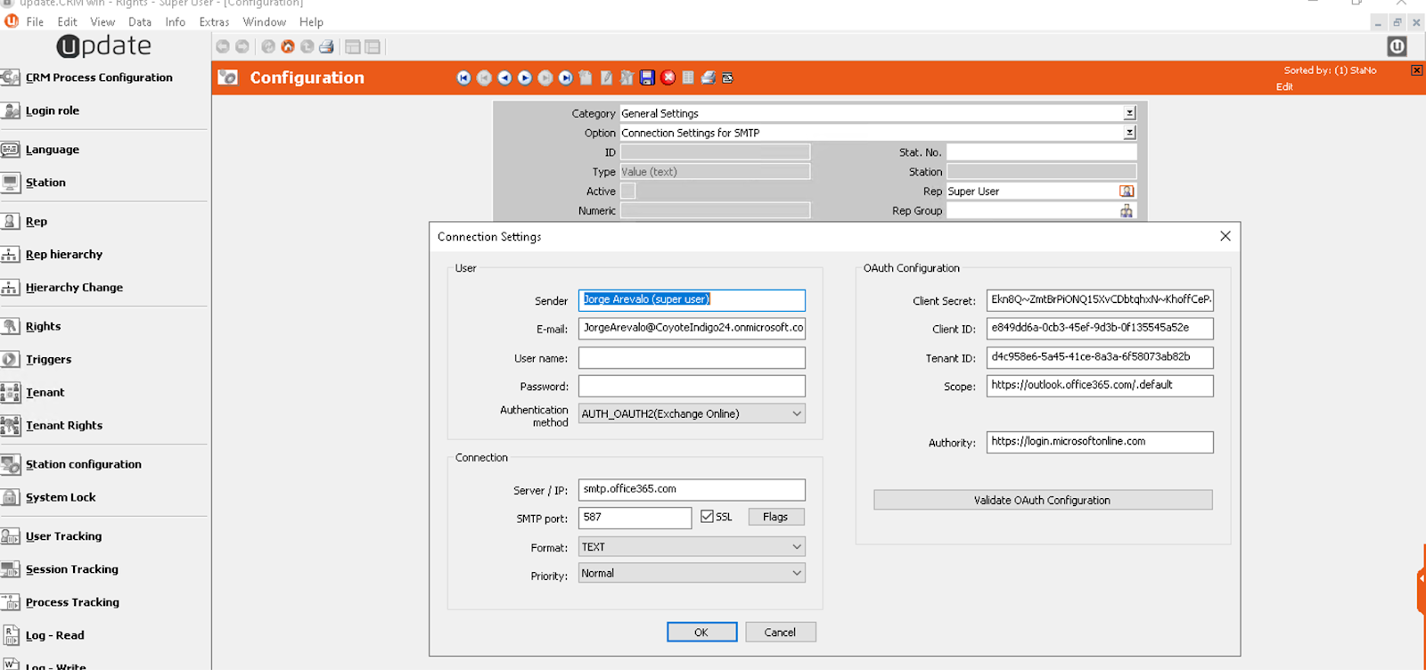Click the SMTP port field

coord(635,518)
